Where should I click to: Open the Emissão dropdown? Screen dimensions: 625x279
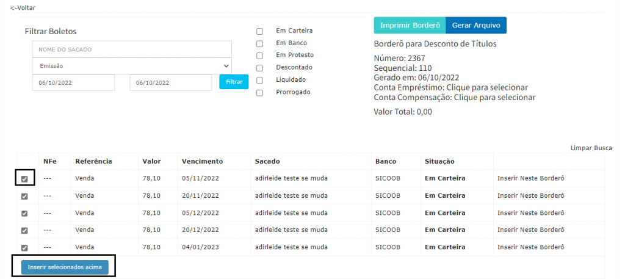pyautogui.click(x=131, y=65)
